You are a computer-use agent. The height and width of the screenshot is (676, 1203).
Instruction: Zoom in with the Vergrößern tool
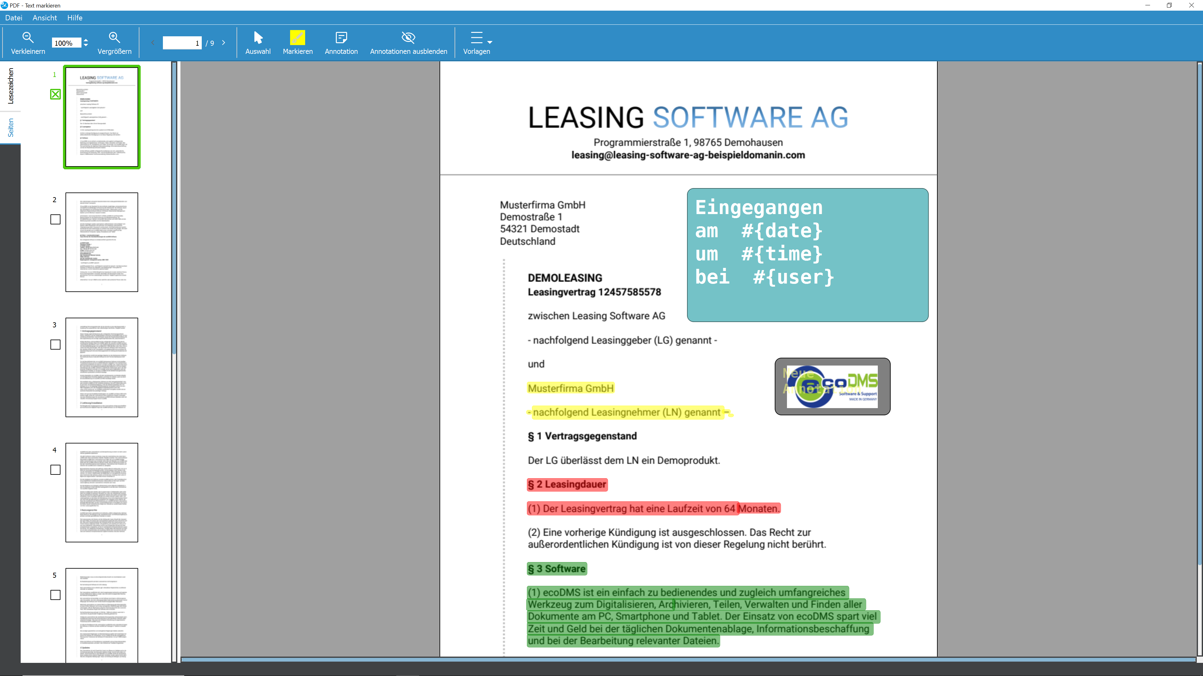[114, 43]
